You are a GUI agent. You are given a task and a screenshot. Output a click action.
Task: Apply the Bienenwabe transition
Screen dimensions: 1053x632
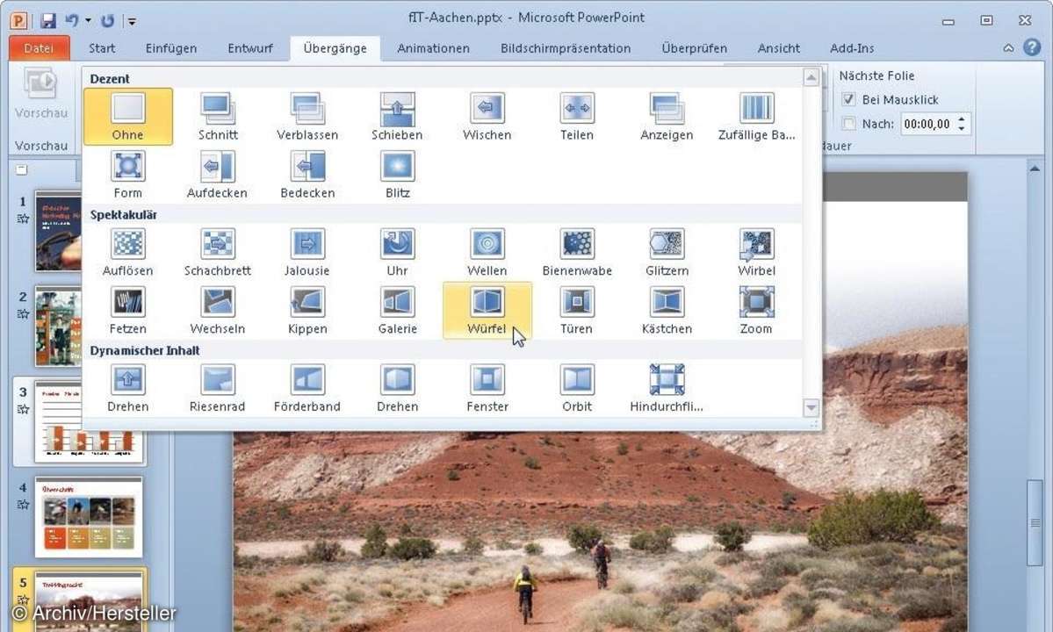577,253
